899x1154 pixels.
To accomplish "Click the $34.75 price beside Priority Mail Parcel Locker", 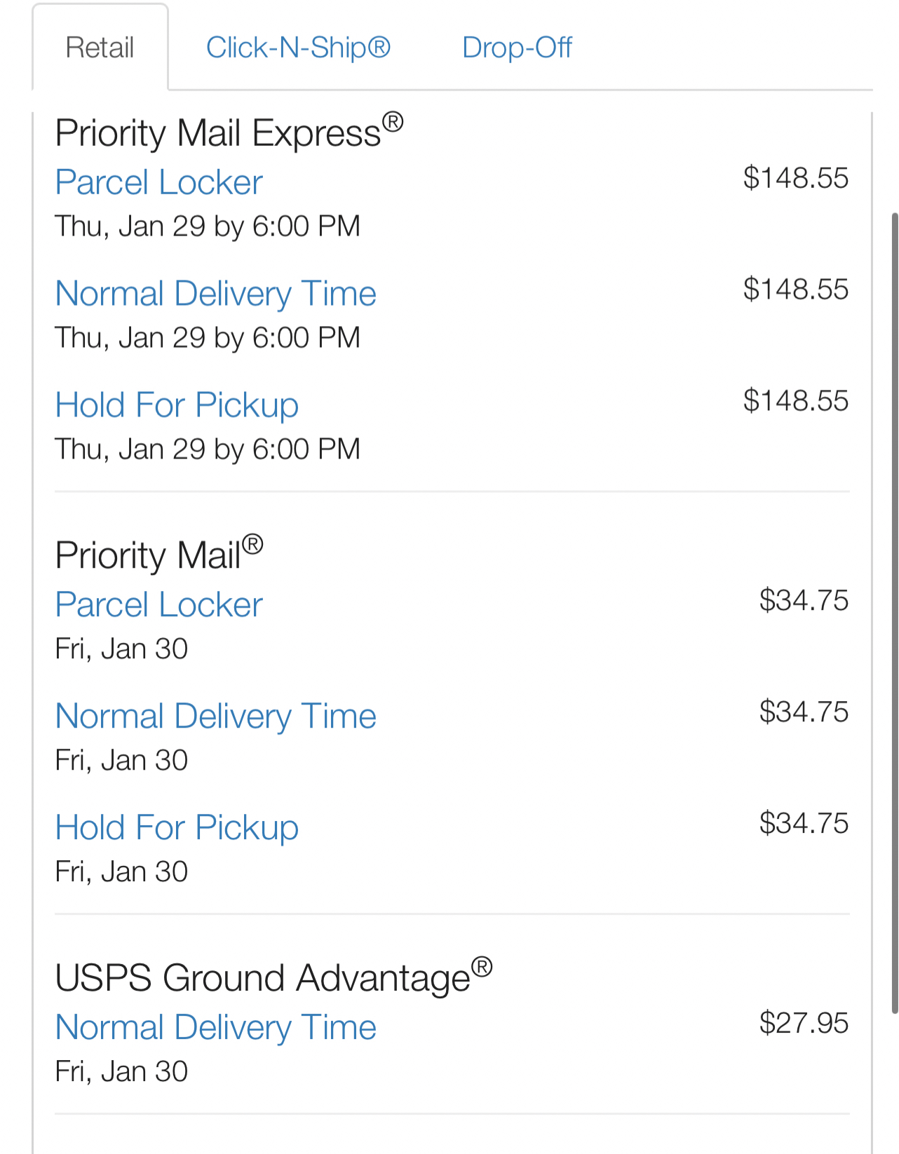I will click(x=804, y=600).
